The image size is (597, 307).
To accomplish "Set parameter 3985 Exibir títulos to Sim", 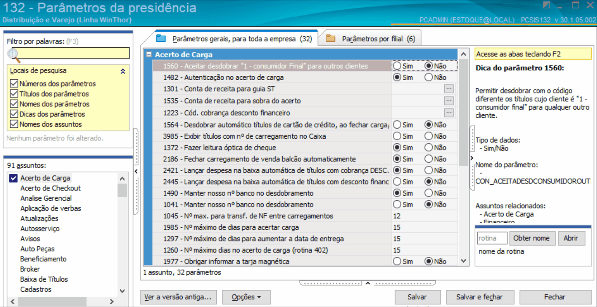I will coord(397,136).
